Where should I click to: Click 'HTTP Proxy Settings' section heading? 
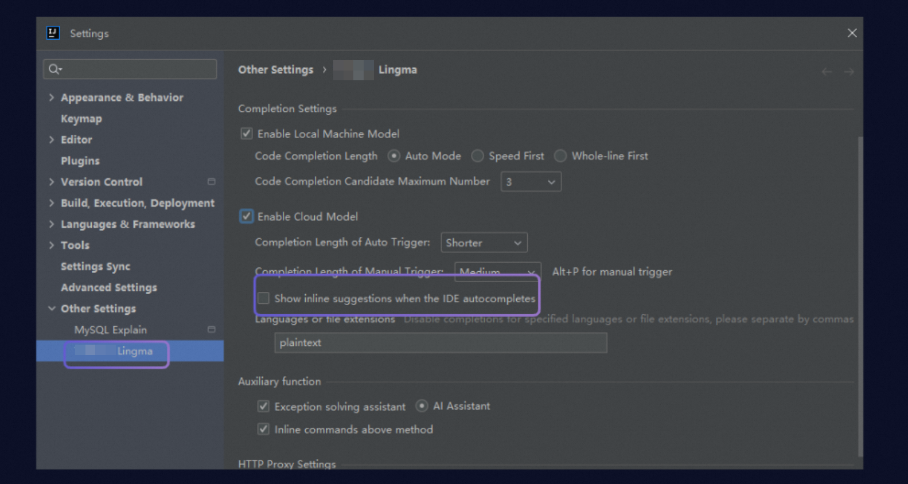point(287,464)
